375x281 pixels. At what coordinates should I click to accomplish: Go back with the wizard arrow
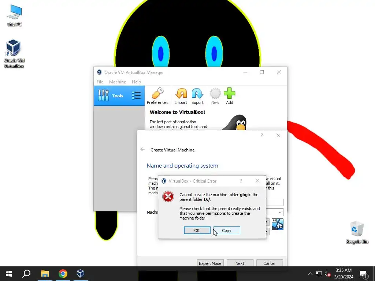tap(142, 149)
